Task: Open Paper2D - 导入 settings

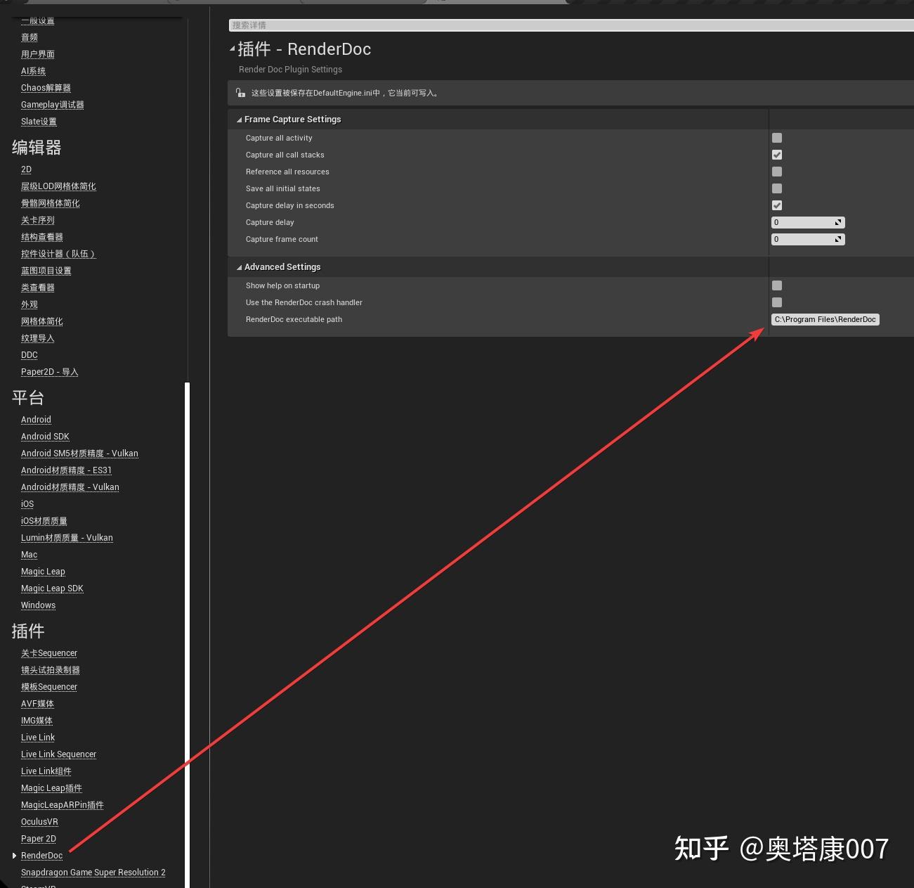Action: [x=50, y=372]
